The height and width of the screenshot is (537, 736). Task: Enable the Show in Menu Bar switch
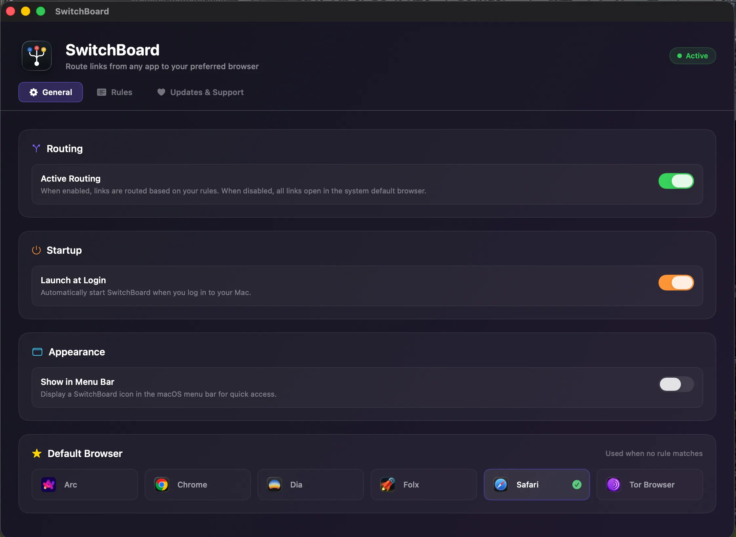676,384
